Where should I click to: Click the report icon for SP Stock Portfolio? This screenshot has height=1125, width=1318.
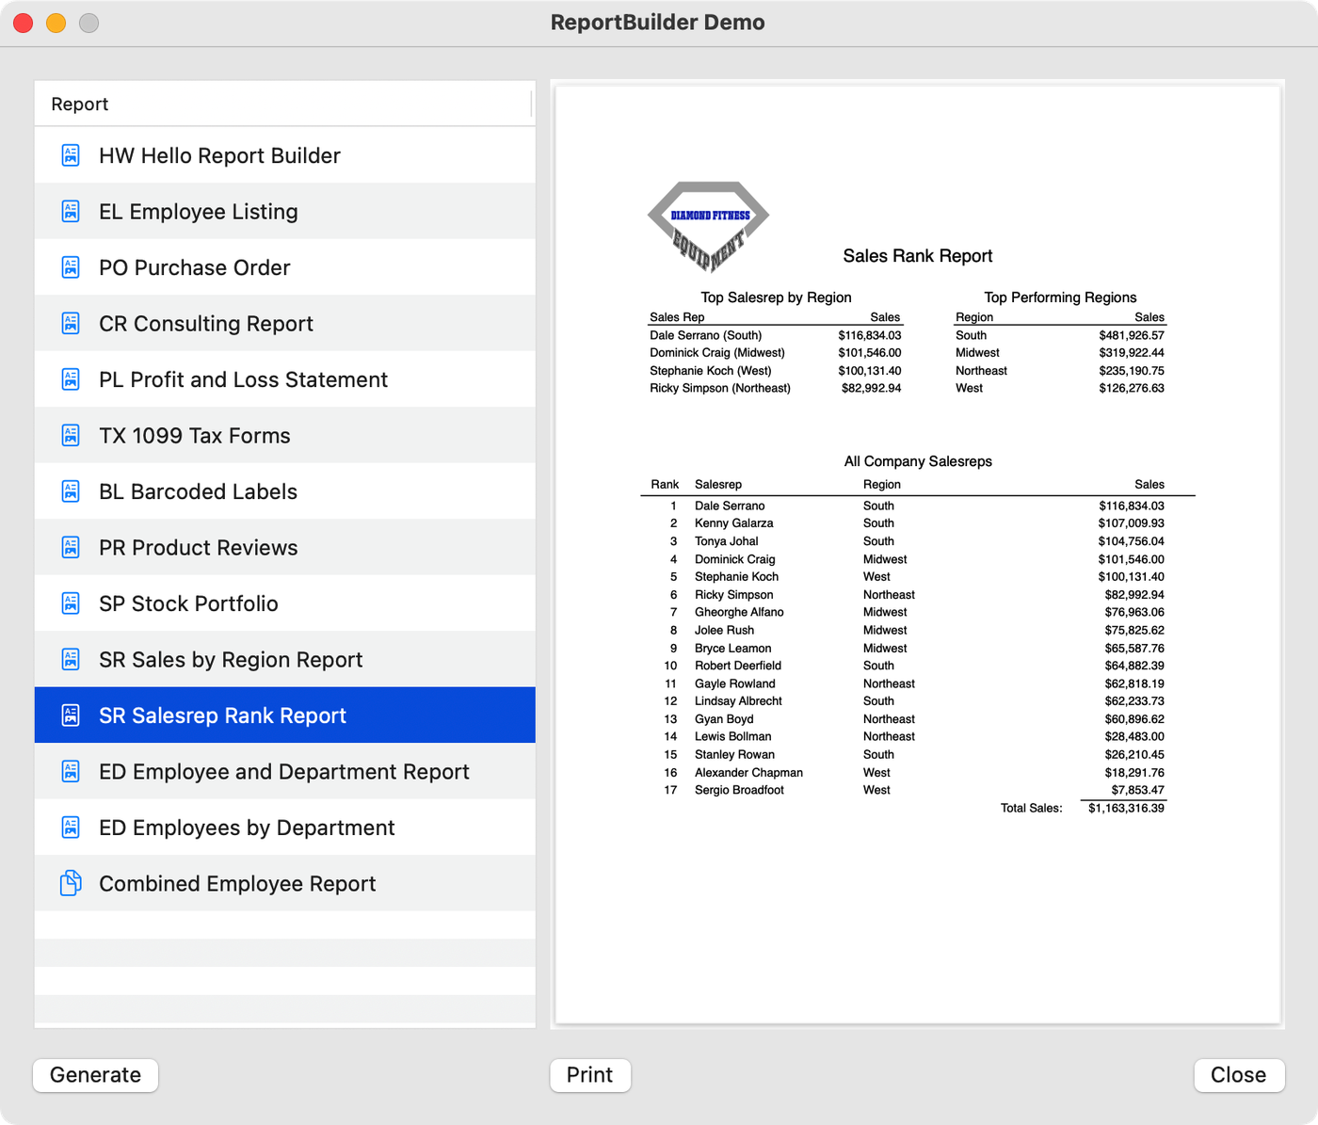pos(71,603)
